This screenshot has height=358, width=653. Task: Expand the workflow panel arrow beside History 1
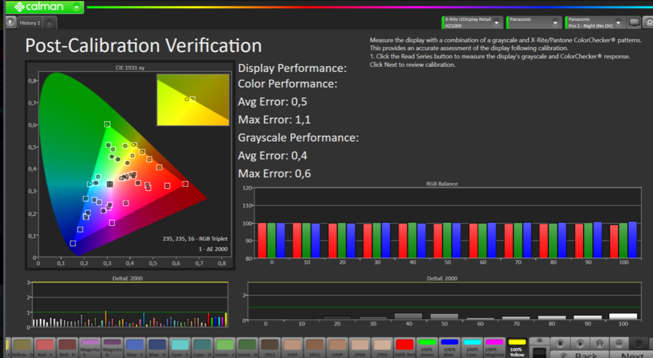(10, 22)
